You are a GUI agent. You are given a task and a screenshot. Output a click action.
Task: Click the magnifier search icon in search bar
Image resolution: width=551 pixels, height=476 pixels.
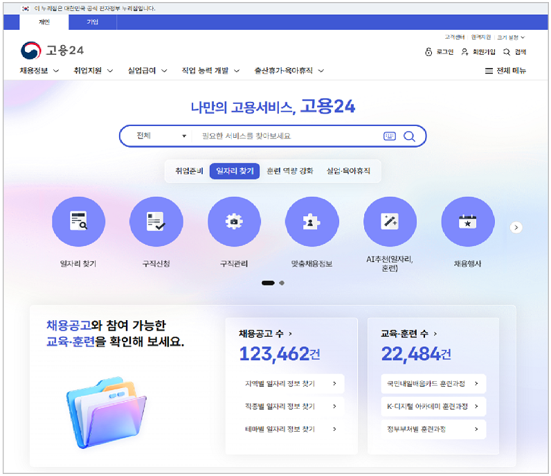coord(409,136)
